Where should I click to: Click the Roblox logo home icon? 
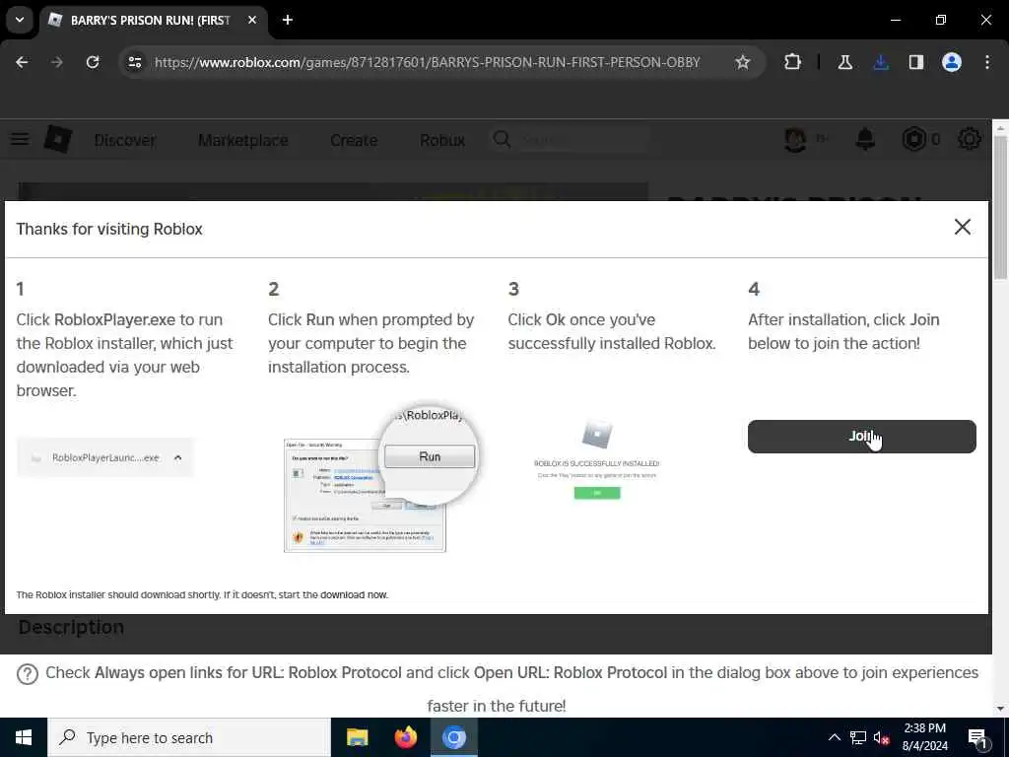pyautogui.click(x=58, y=139)
